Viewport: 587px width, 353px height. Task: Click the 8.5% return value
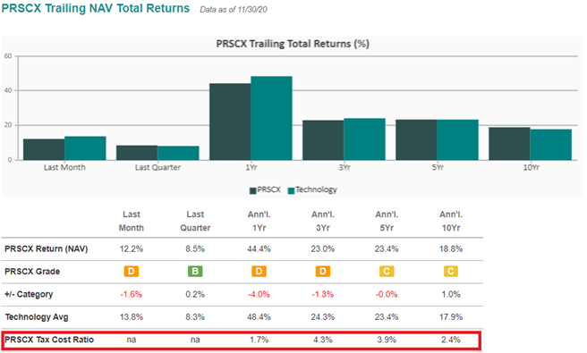point(195,249)
